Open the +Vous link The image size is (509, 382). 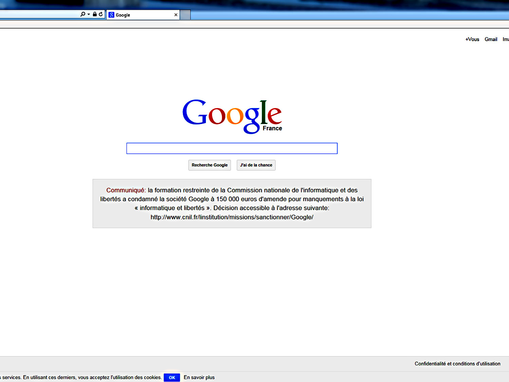click(x=472, y=39)
